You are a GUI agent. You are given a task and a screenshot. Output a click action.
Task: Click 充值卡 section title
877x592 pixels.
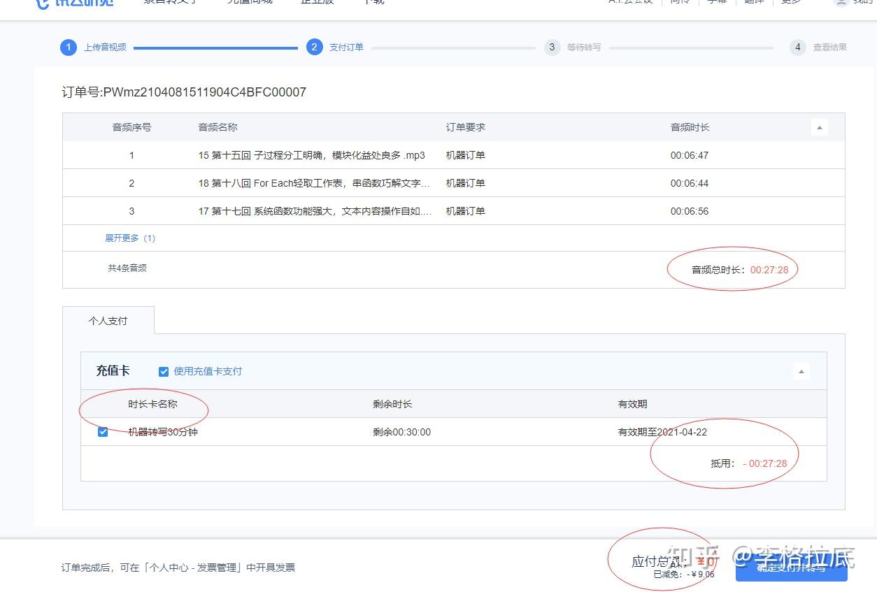pos(113,370)
